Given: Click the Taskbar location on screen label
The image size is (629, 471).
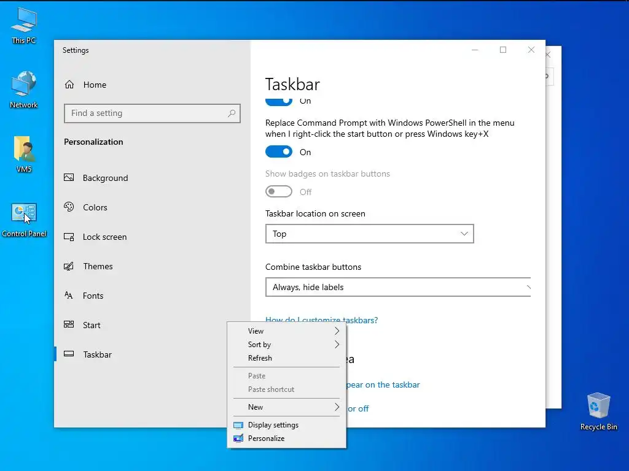Looking at the screenshot, I should click(x=315, y=213).
